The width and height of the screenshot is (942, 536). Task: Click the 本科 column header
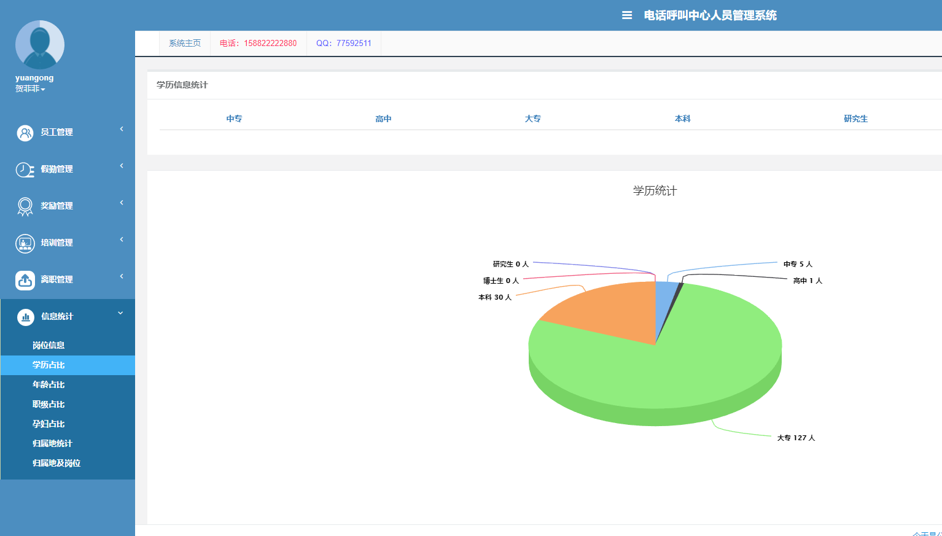pyautogui.click(x=682, y=118)
